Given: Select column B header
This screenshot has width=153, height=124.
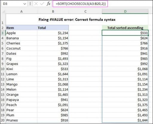Looking at the screenshot, I should (53, 12).
